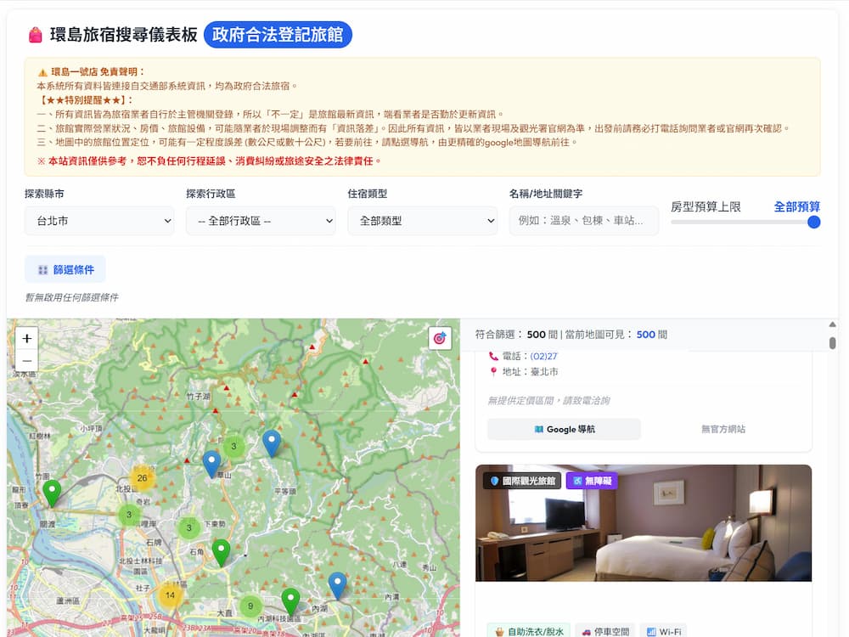Zoom in the map with the plus button
Viewport: 849px width, 637px height.
point(26,339)
